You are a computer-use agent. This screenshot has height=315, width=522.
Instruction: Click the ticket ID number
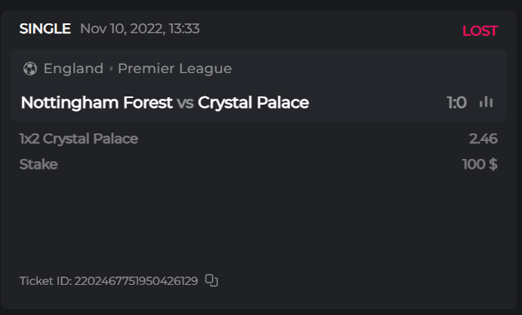point(136,281)
